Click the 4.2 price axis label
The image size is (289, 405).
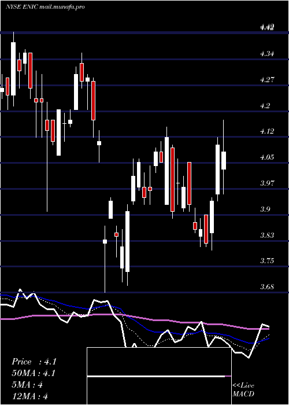click(x=265, y=106)
